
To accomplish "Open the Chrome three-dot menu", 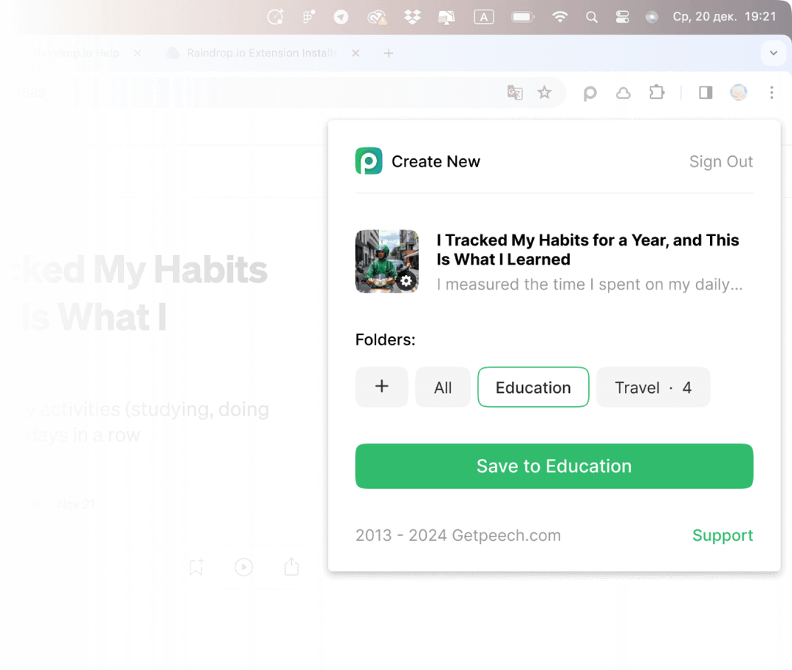I will [x=771, y=92].
